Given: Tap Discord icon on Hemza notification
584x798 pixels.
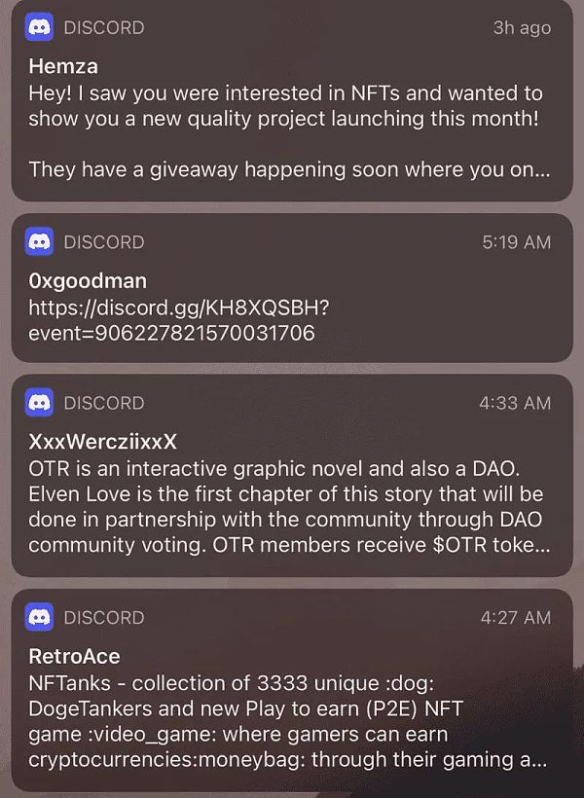Looking at the screenshot, I should coord(39,27).
